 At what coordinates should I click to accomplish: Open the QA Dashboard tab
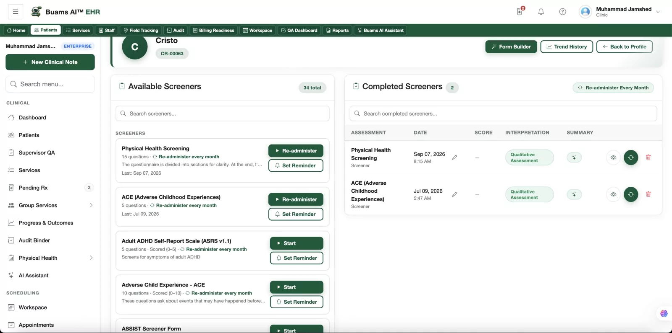(x=299, y=30)
